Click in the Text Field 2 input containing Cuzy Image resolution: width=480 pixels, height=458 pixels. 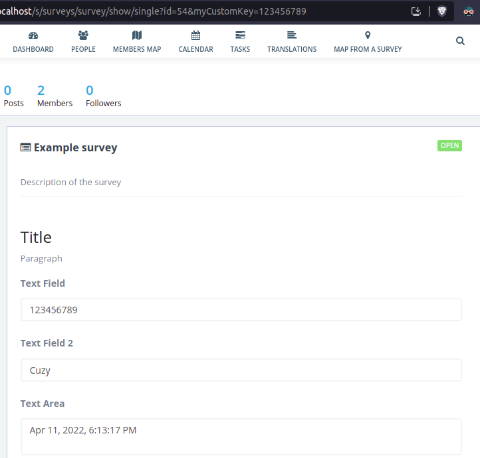coord(241,370)
